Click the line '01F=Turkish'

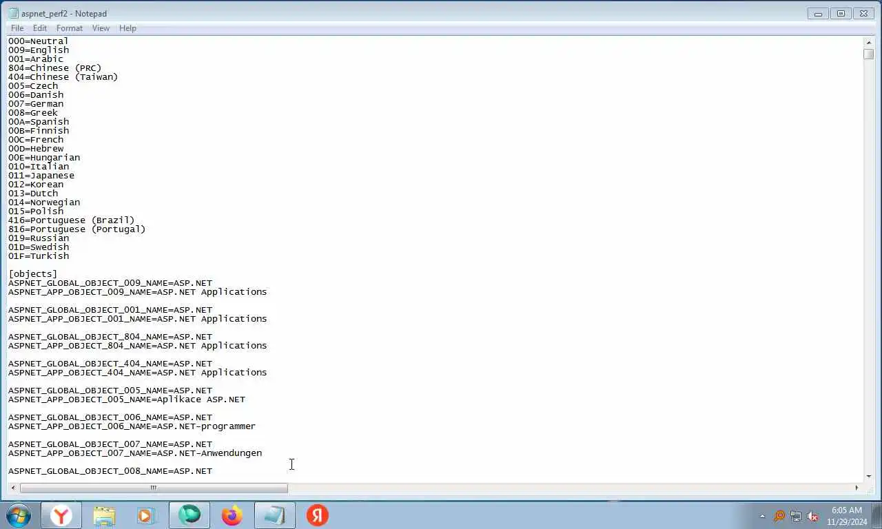click(39, 256)
